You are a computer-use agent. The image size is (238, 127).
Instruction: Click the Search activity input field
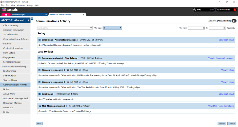pyautogui.click(x=63, y=28)
